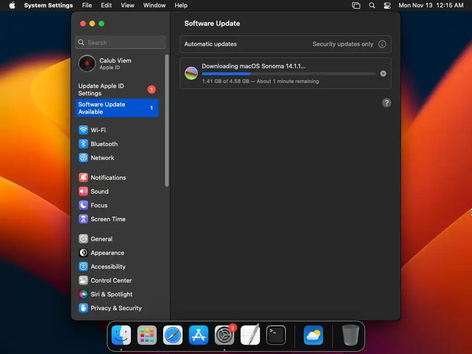
Task: Click the info icon beside Security updates only
Action: 382,44
